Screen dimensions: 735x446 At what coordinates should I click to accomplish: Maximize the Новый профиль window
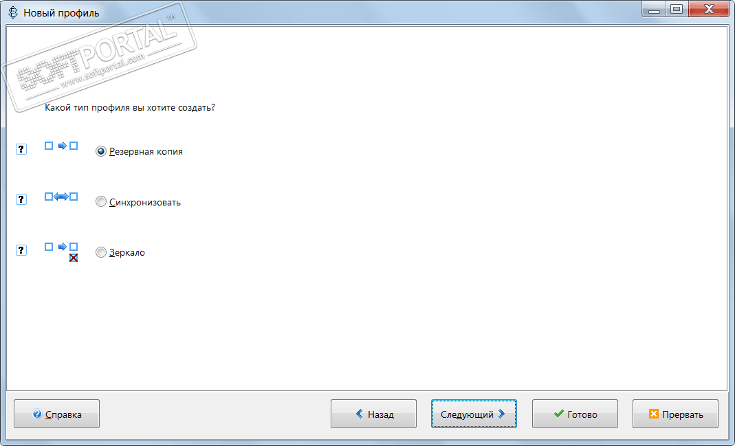tap(677, 9)
